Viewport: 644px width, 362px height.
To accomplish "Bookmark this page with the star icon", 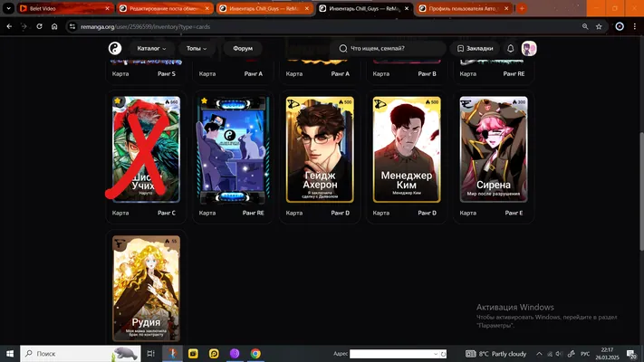I will pyautogui.click(x=599, y=26).
